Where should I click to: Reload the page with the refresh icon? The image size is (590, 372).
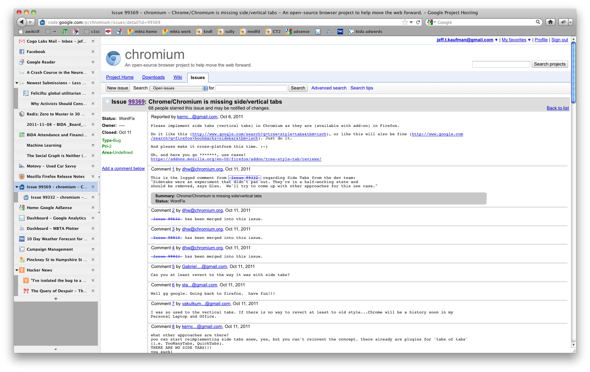coord(418,22)
